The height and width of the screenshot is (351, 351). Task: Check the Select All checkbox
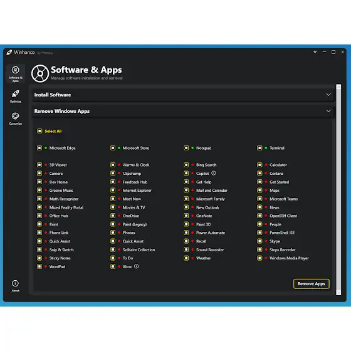[39, 131]
